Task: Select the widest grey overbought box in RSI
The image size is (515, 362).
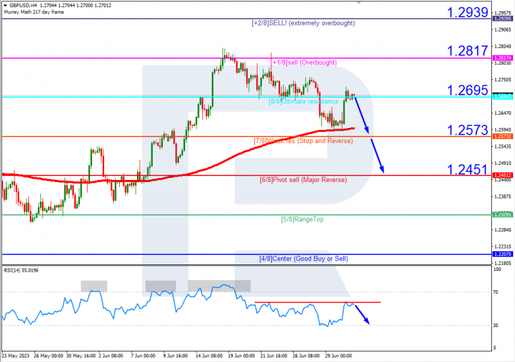Action: (219, 286)
